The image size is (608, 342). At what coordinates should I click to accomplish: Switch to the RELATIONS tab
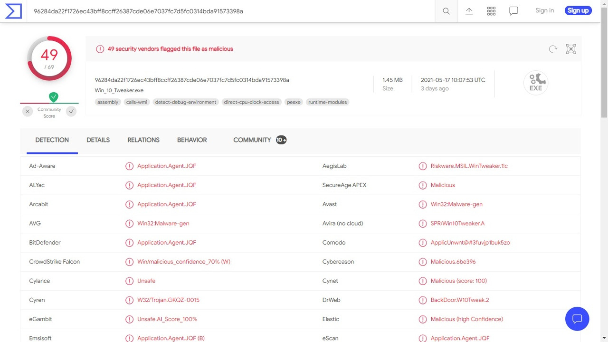pyautogui.click(x=143, y=140)
